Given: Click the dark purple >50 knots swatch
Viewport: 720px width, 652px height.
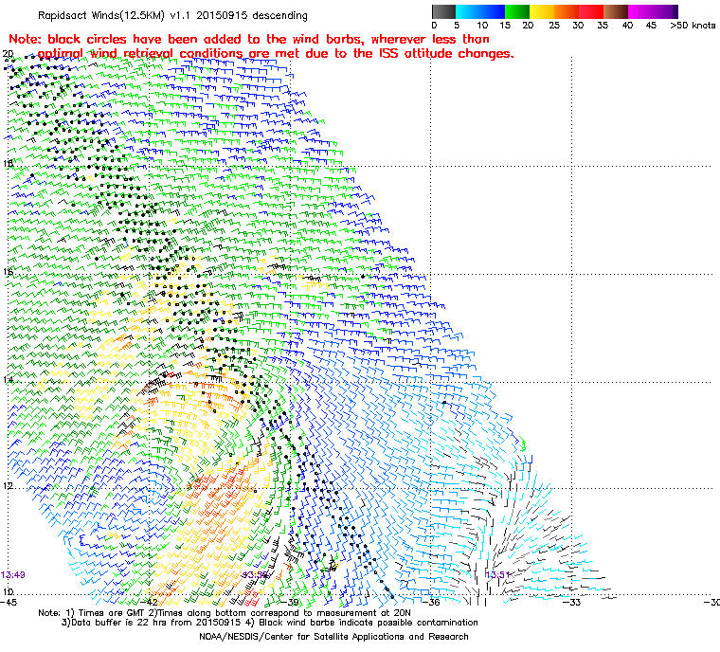Looking at the screenshot, I should [x=675, y=11].
